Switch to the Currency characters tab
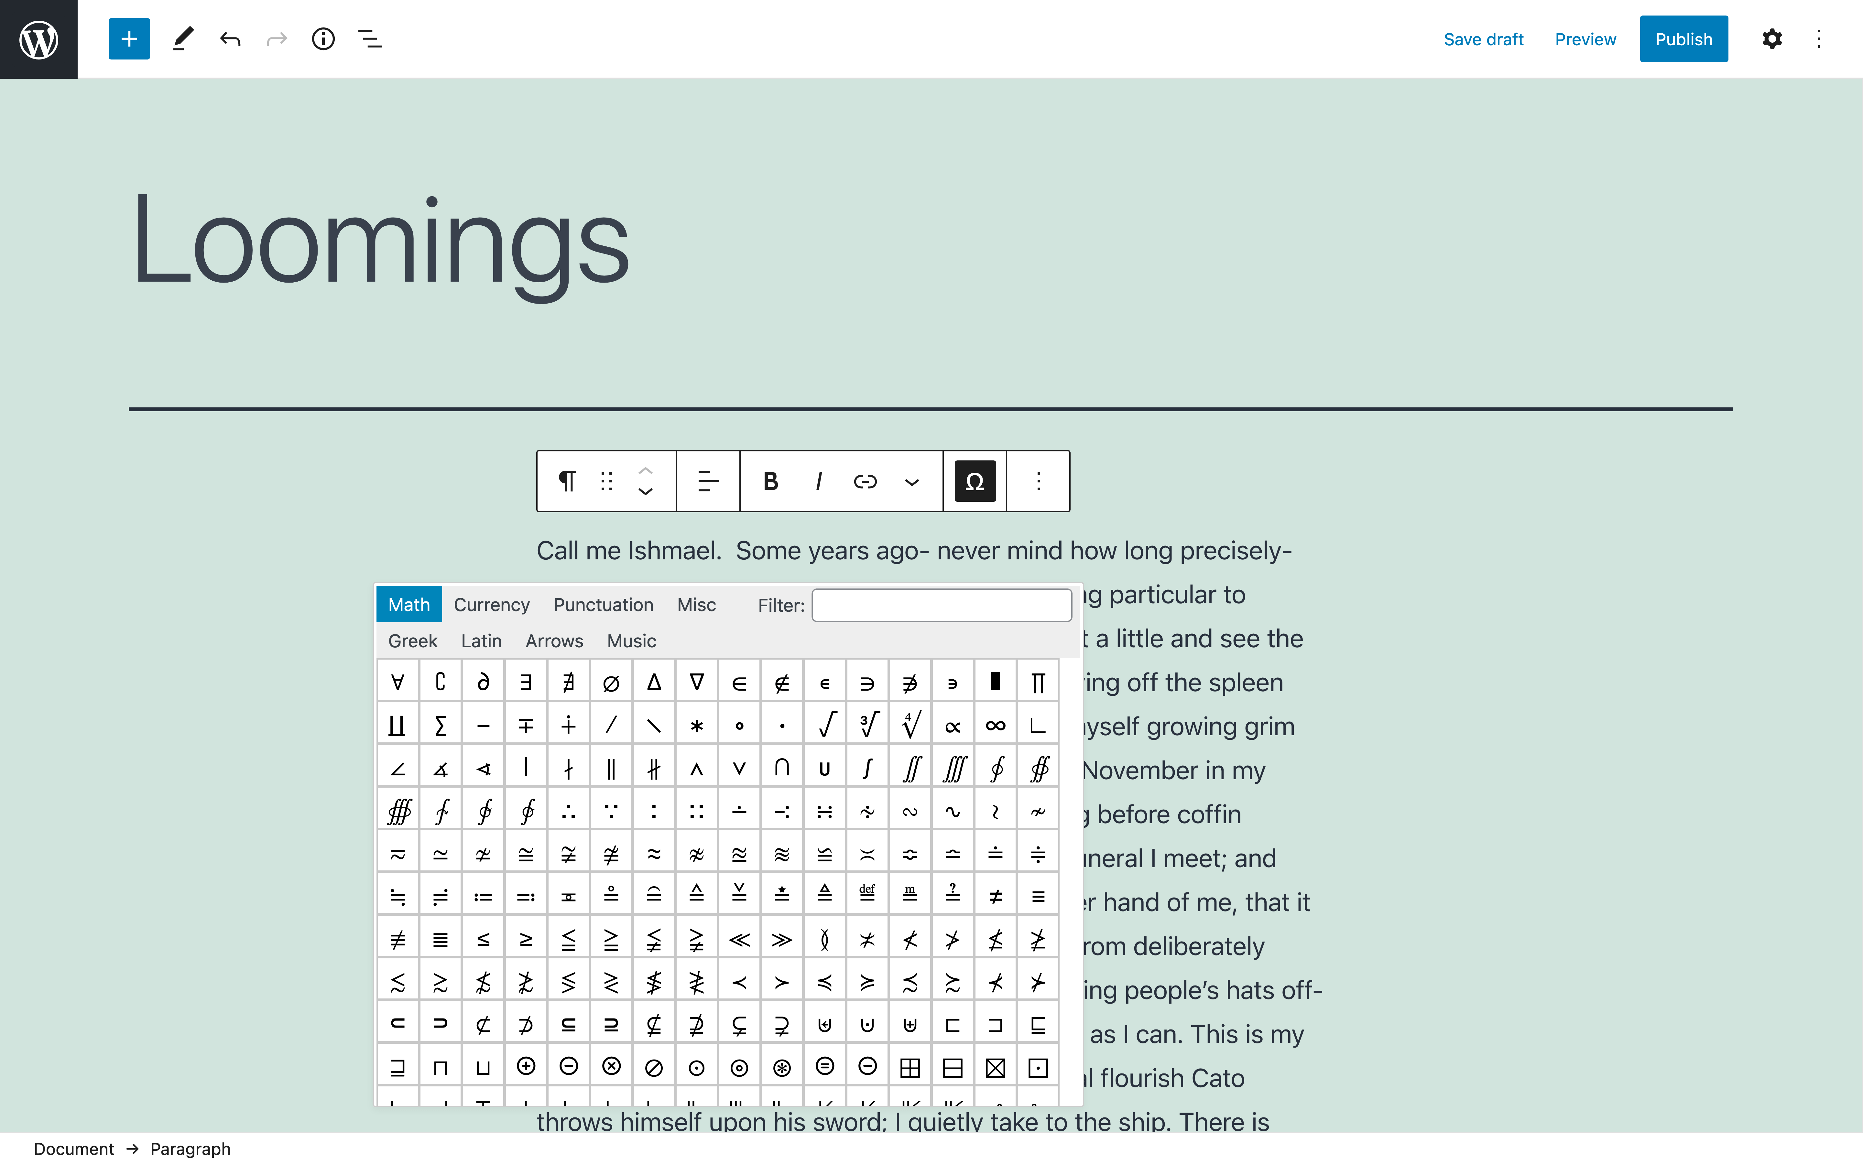 [491, 604]
